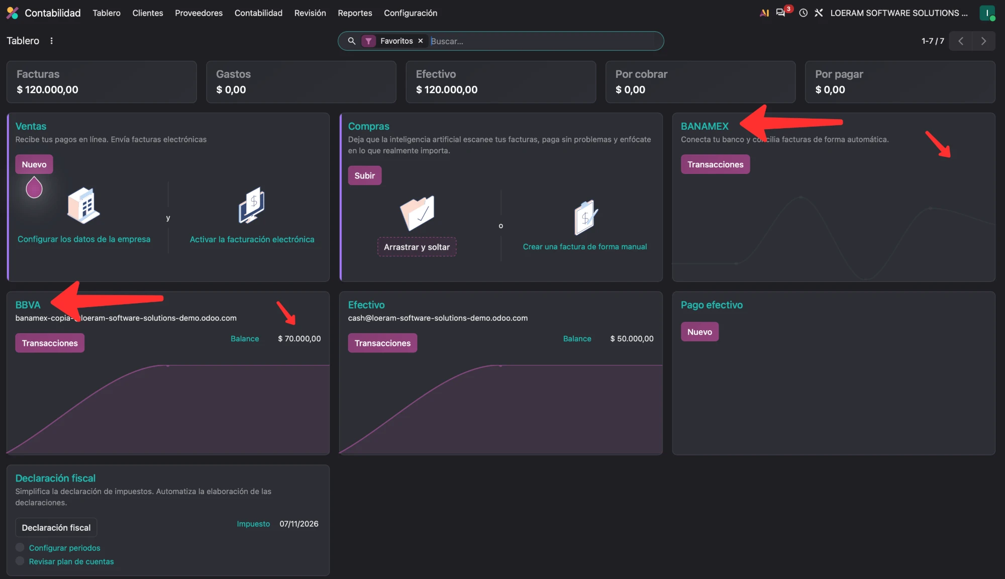This screenshot has height=579, width=1005.
Task: Open the Revisión menu
Action: (x=310, y=13)
